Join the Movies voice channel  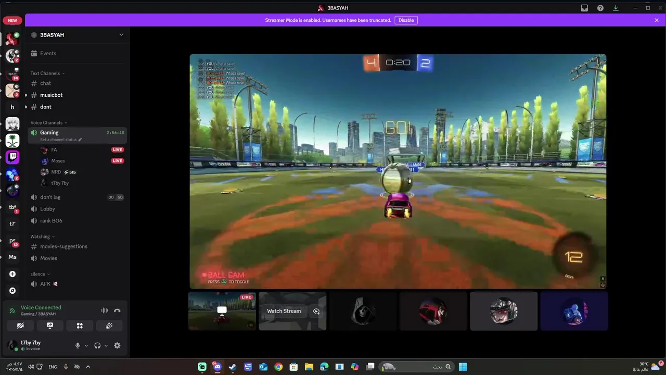(x=76, y=258)
